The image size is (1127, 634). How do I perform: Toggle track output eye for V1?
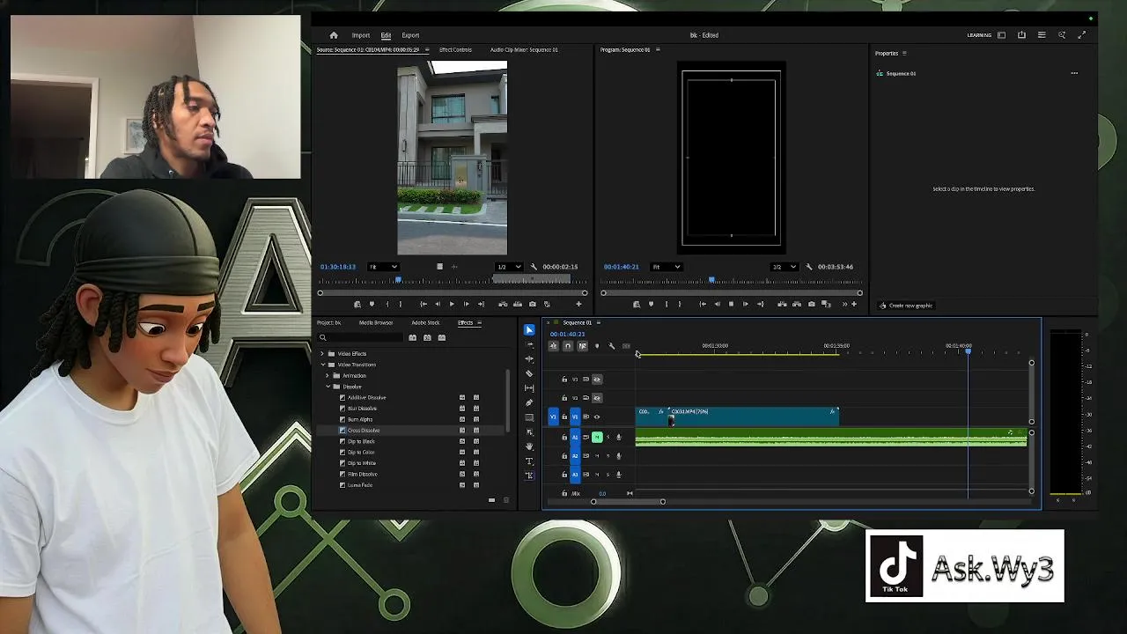[597, 417]
